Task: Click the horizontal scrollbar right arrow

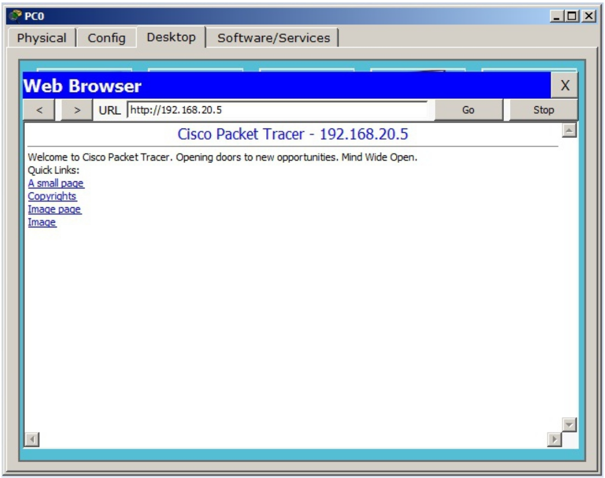Action: click(555, 439)
